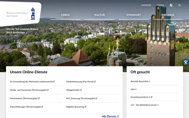Click the Darmstadt tower logo icon
This screenshot has height=118, width=189.
tap(33, 14)
